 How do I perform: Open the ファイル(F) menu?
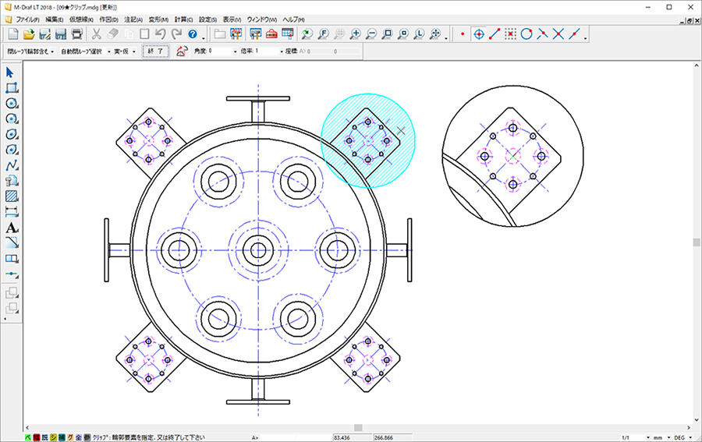point(27,19)
